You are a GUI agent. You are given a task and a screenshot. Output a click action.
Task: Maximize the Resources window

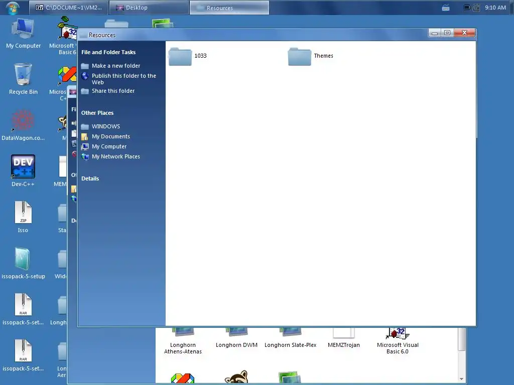tap(447, 33)
